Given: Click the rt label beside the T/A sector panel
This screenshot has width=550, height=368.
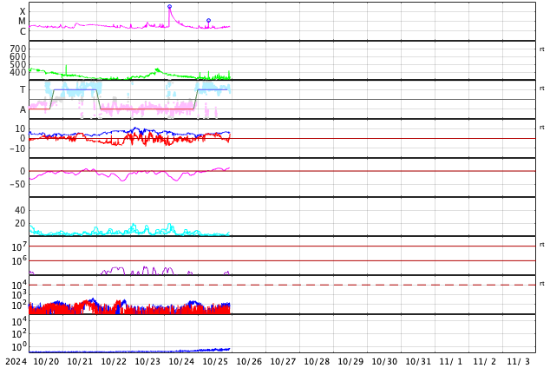Looking at the screenshot, I should (x=542, y=89).
